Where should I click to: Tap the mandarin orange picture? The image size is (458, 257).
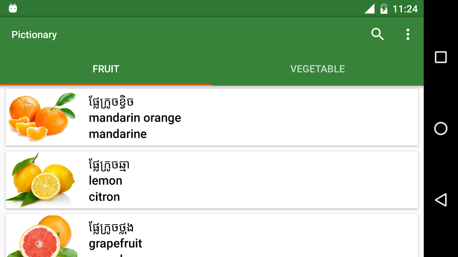tap(42, 117)
